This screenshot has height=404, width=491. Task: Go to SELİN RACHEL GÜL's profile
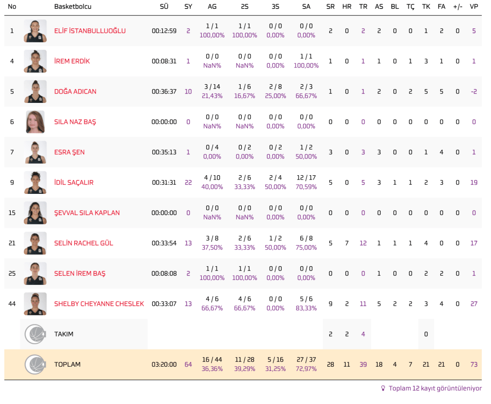pyautogui.click(x=83, y=243)
